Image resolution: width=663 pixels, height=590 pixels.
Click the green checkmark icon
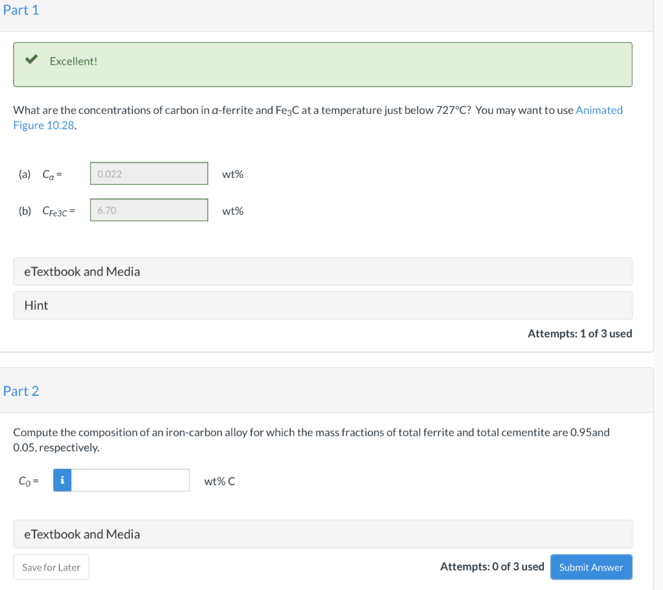tap(30, 60)
